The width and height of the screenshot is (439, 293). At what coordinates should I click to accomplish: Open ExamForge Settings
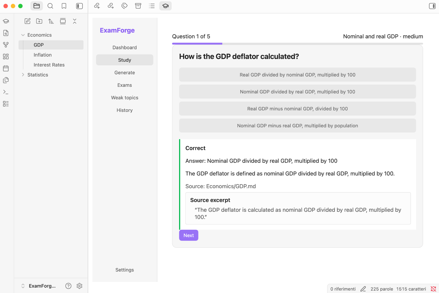(x=125, y=270)
